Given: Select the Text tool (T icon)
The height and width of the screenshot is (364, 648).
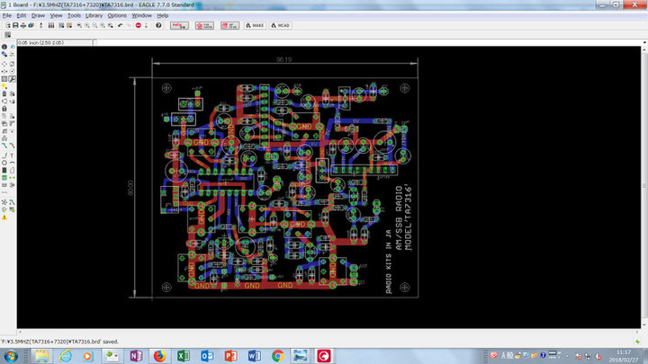Looking at the screenshot, I should [x=13, y=155].
